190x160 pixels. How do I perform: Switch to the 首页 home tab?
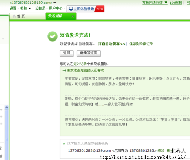coord(27,16)
